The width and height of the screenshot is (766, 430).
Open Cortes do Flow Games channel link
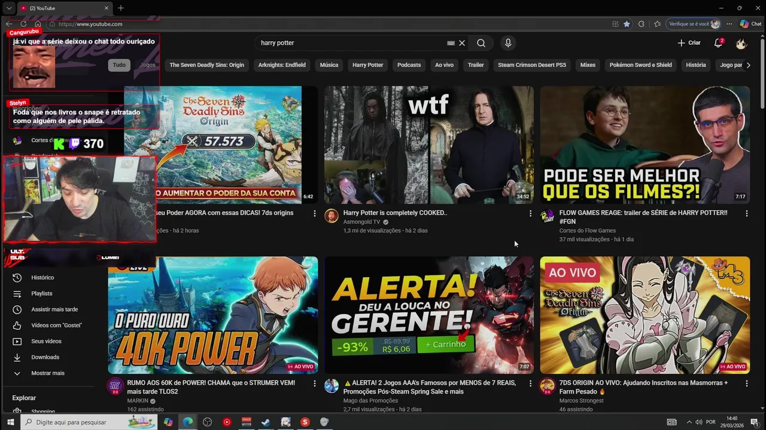click(588, 231)
